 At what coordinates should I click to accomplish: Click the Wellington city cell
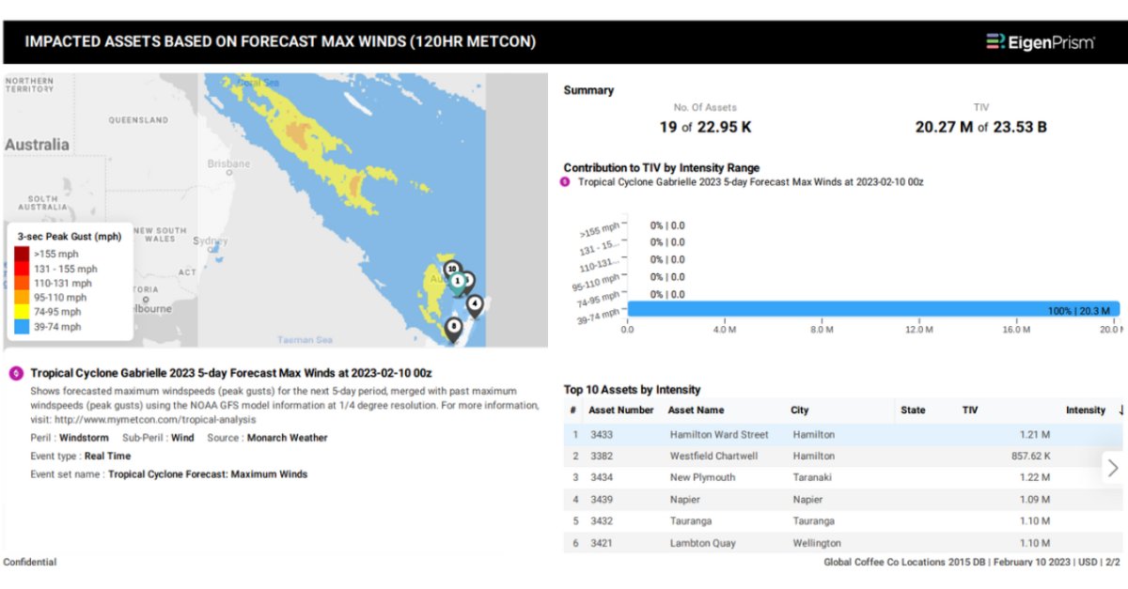pos(817,543)
